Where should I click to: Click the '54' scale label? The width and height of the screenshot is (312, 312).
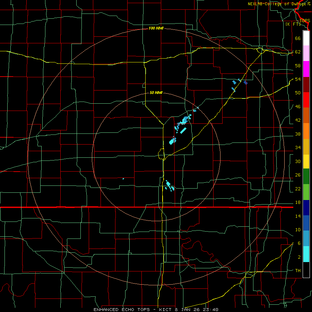pyautogui.click(x=298, y=79)
